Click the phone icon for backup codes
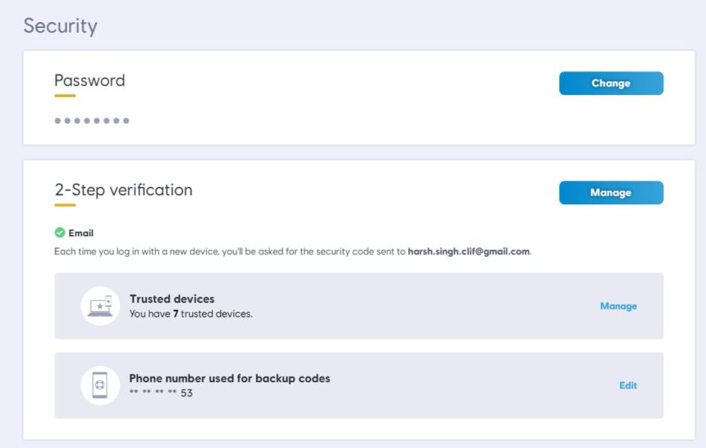The width and height of the screenshot is (706, 448). point(100,386)
